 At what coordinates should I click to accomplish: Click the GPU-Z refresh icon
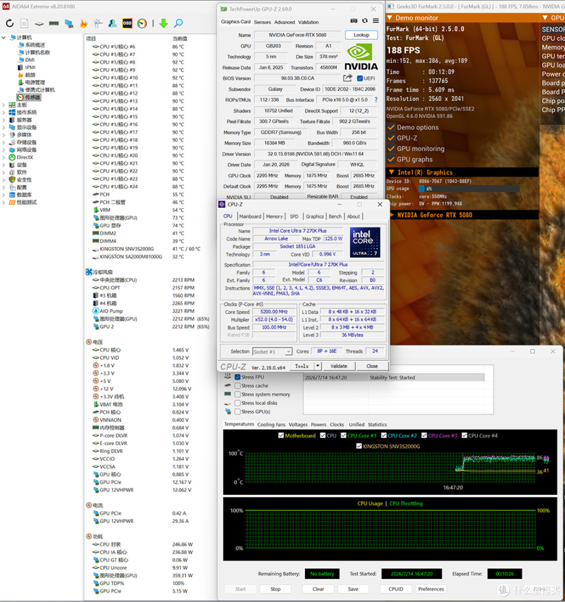click(365, 21)
